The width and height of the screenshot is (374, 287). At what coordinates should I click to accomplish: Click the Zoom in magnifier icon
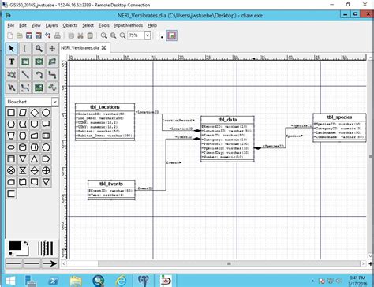[x=103, y=35]
